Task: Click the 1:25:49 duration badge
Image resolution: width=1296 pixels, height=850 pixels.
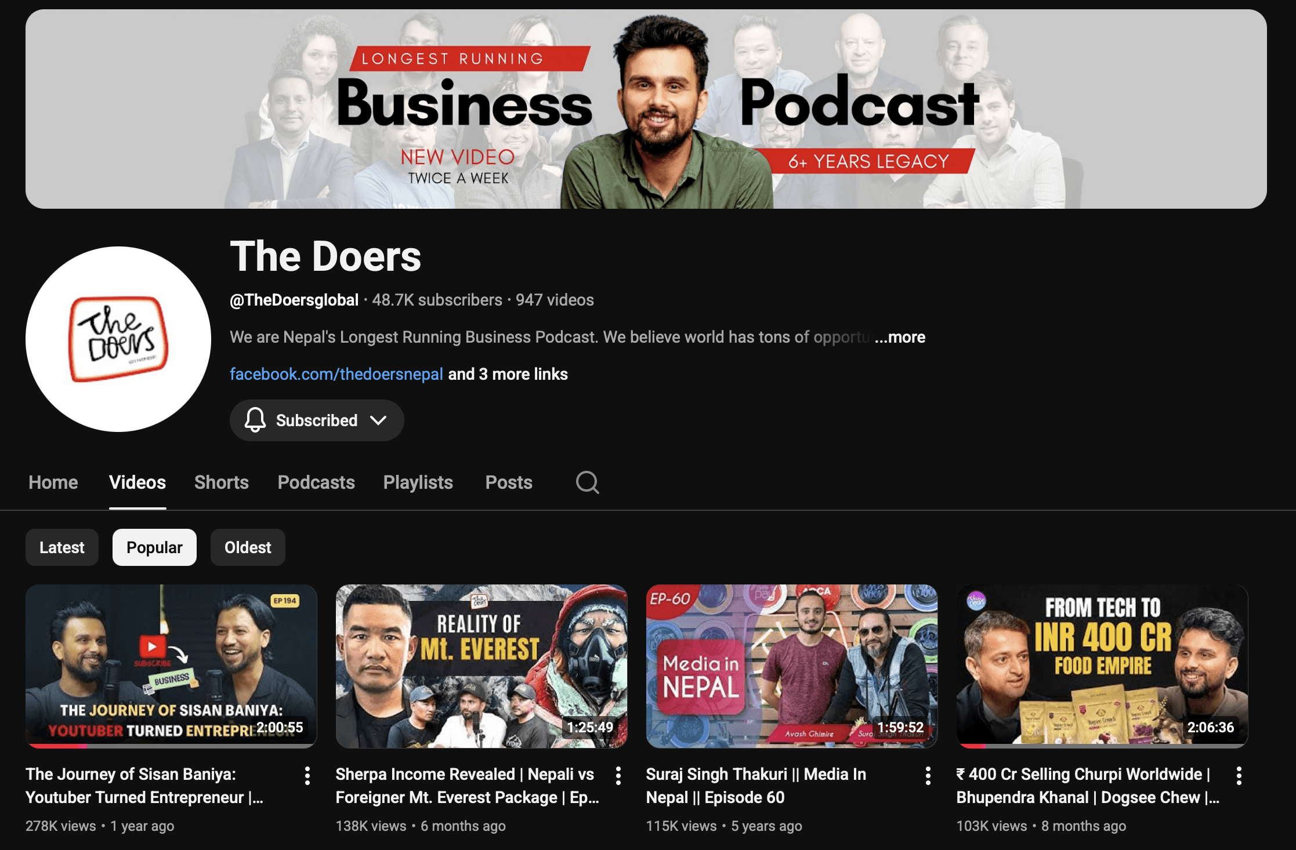Action: click(590, 727)
